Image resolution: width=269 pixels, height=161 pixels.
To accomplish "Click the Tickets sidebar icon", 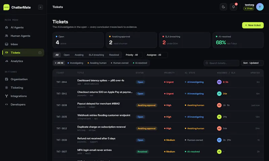I will click(6, 53).
